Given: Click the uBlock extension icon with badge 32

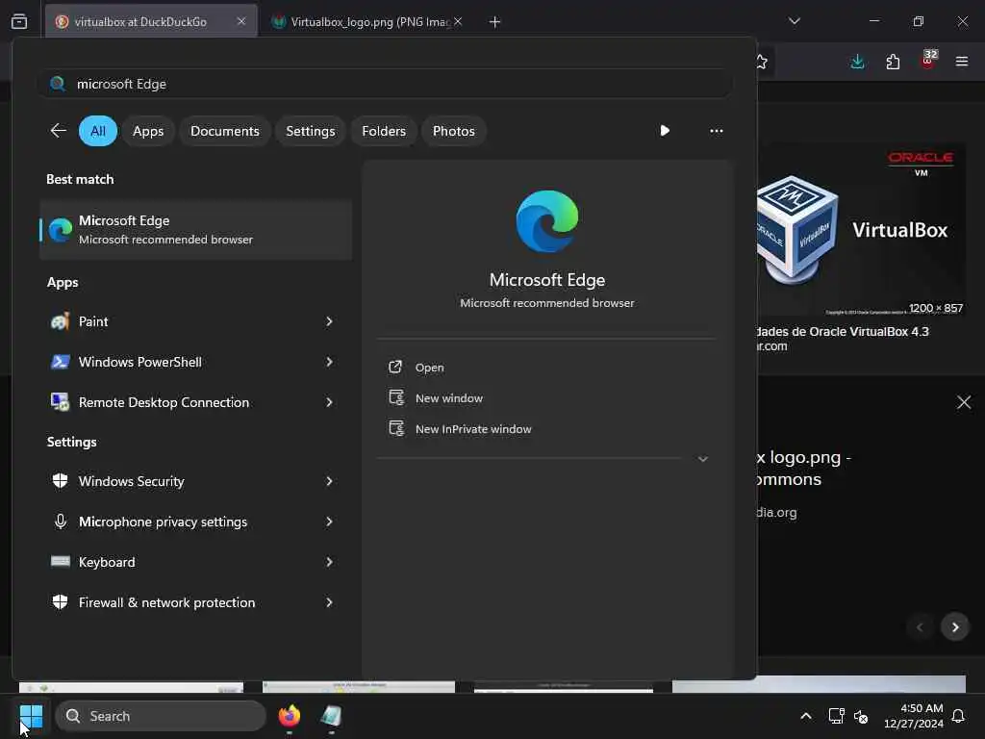Looking at the screenshot, I should [x=928, y=61].
